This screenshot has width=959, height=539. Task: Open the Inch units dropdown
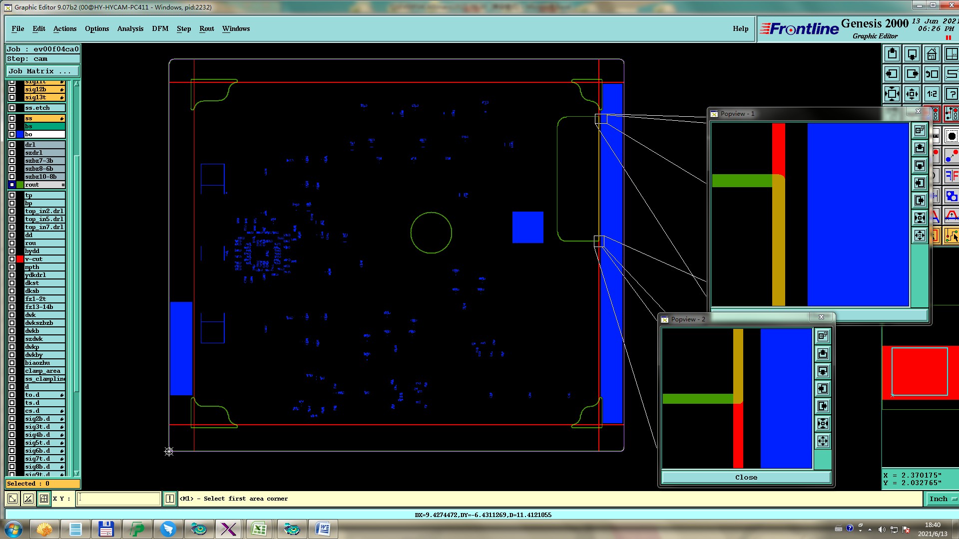click(x=942, y=499)
